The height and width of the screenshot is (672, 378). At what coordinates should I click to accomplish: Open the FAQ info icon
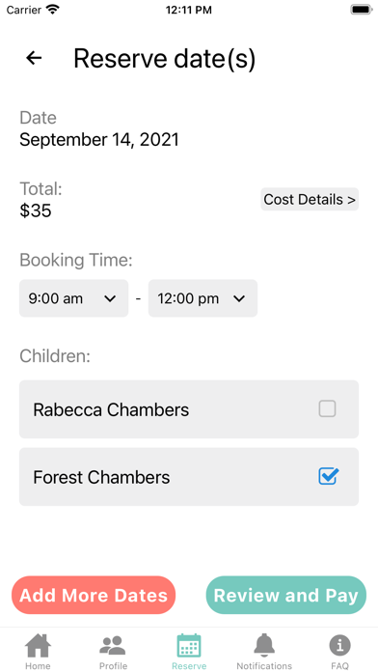coord(339,645)
